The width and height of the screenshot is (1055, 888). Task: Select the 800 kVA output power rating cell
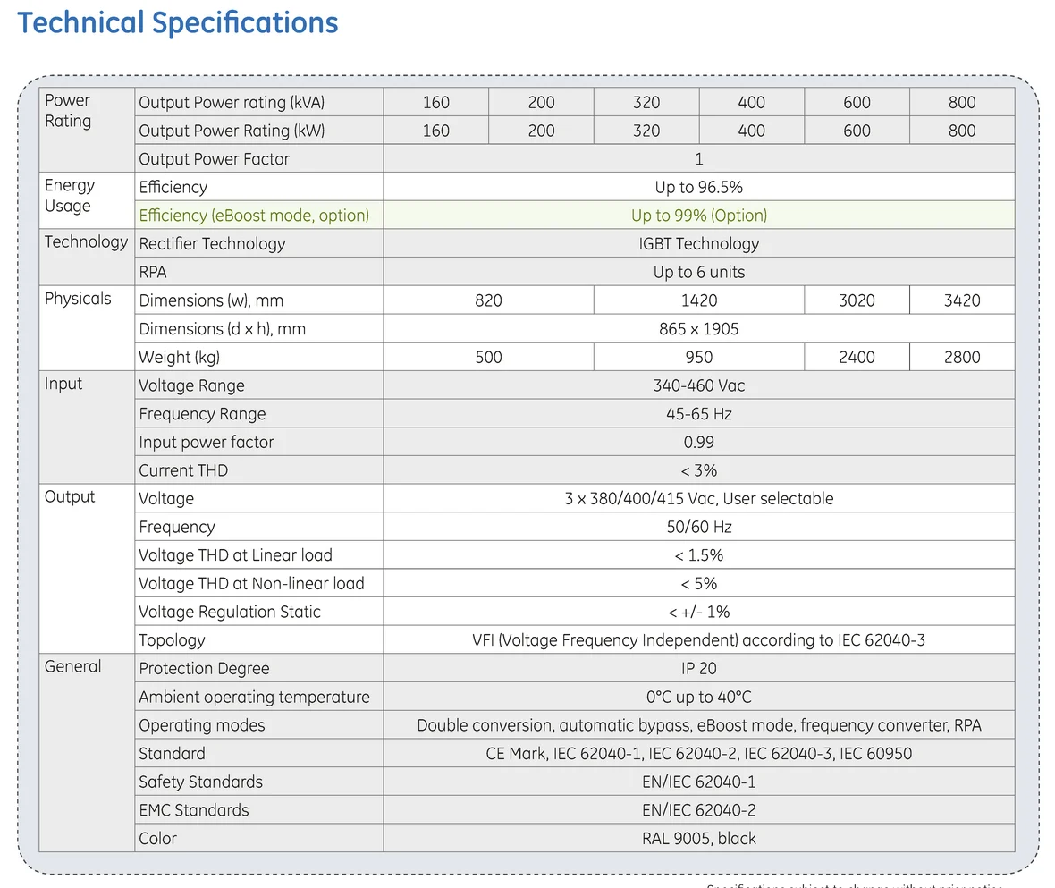pos(962,103)
